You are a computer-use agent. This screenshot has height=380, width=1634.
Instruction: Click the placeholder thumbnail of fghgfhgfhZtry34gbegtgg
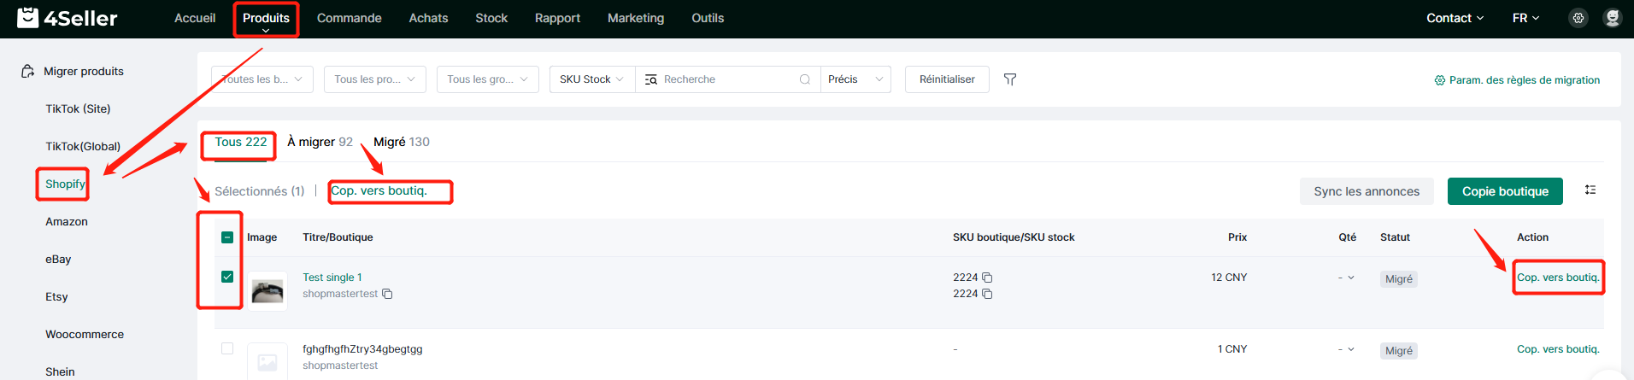tap(267, 362)
